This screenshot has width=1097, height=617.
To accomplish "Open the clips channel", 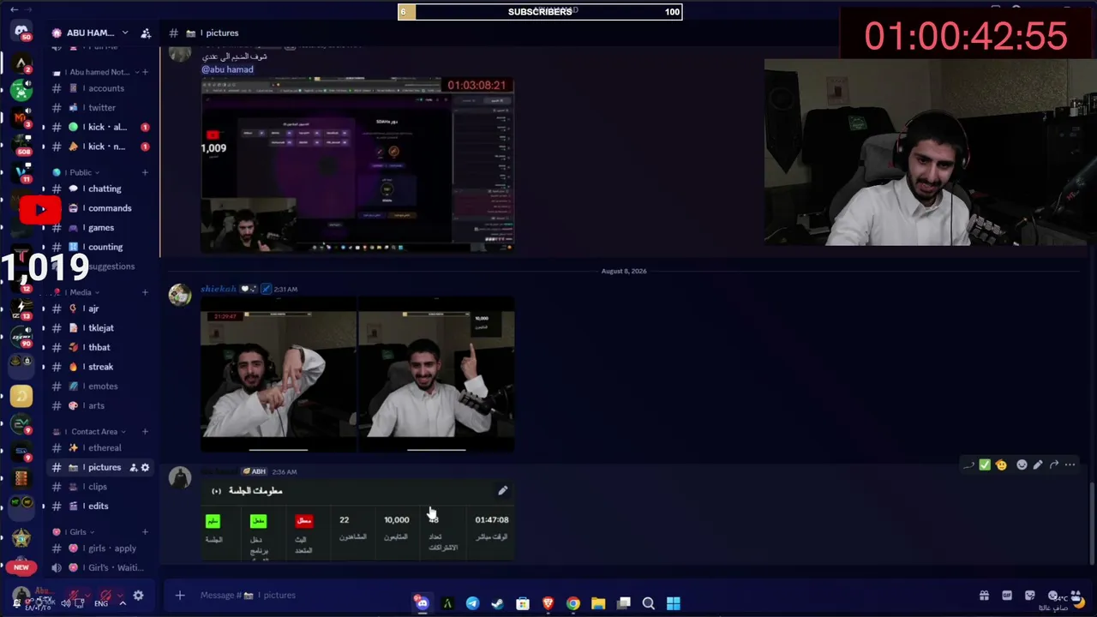I will click(x=100, y=487).
